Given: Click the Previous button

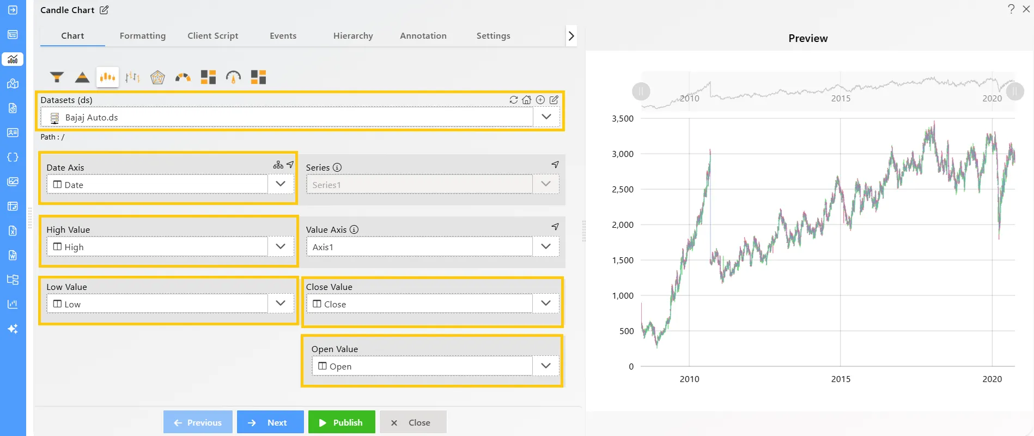Looking at the screenshot, I should pyautogui.click(x=198, y=422).
